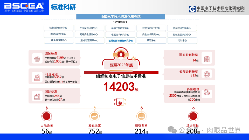Click the 标准科研 slide title
The image size is (249, 140).
point(63,7)
